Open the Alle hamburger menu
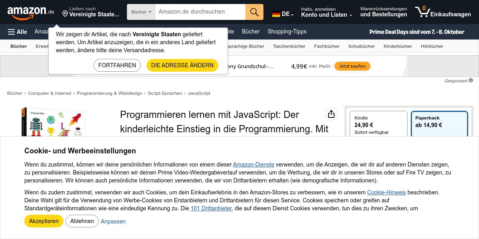Image resolution: width=479 pixels, height=239 pixels. (18, 32)
